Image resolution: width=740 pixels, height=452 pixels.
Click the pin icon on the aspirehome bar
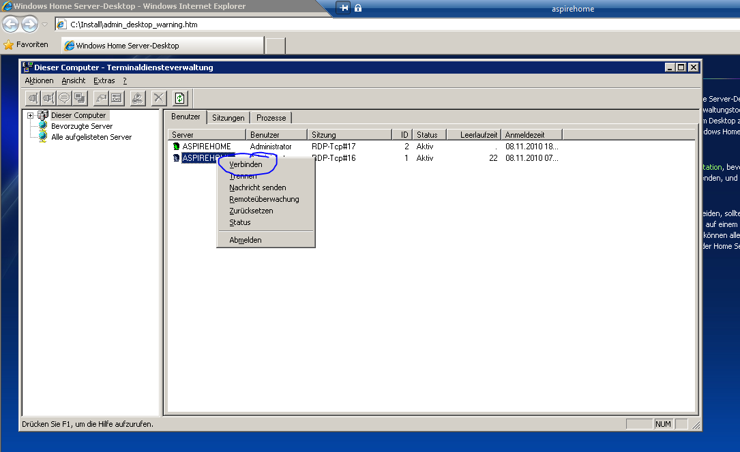[x=344, y=7]
